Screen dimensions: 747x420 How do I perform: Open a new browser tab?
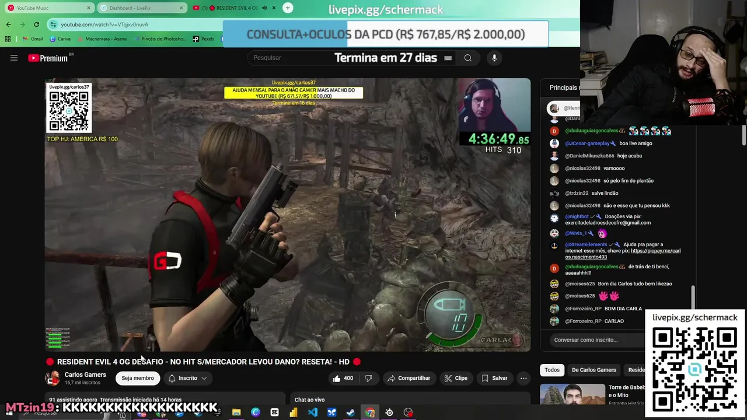pyautogui.click(x=288, y=8)
